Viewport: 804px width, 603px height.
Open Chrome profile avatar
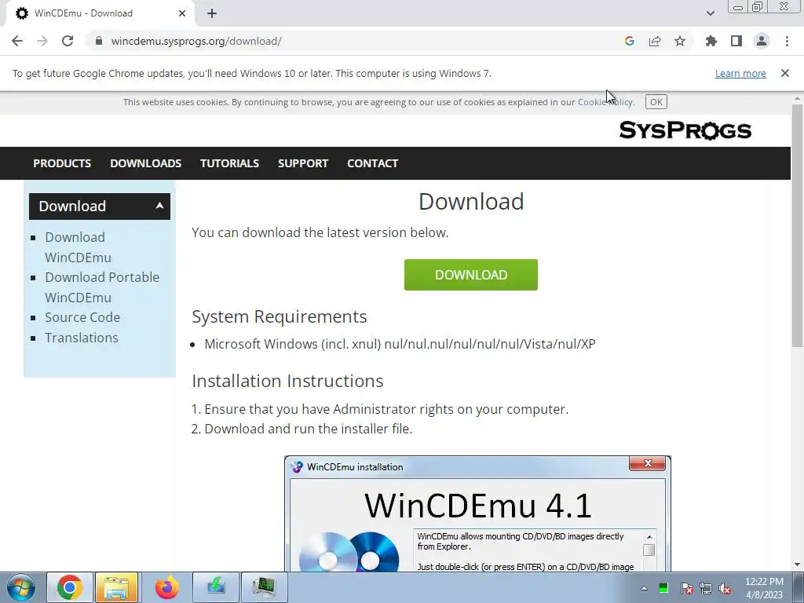click(x=762, y=41)
